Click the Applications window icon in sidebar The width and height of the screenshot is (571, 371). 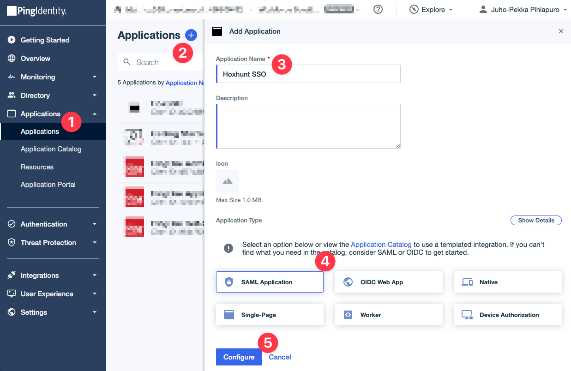pyautogui.click(x=12, y=114)
